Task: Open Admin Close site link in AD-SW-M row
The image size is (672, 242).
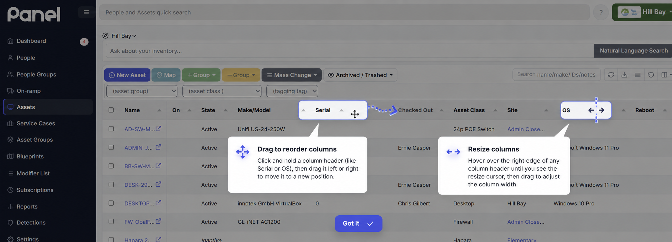Action: click(526, 129)
